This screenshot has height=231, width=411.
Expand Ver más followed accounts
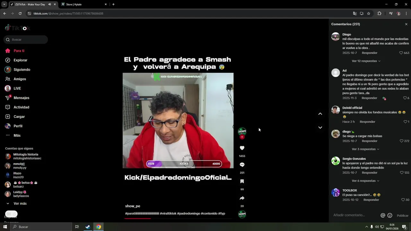pyautogui.click(x=17, y=203)
